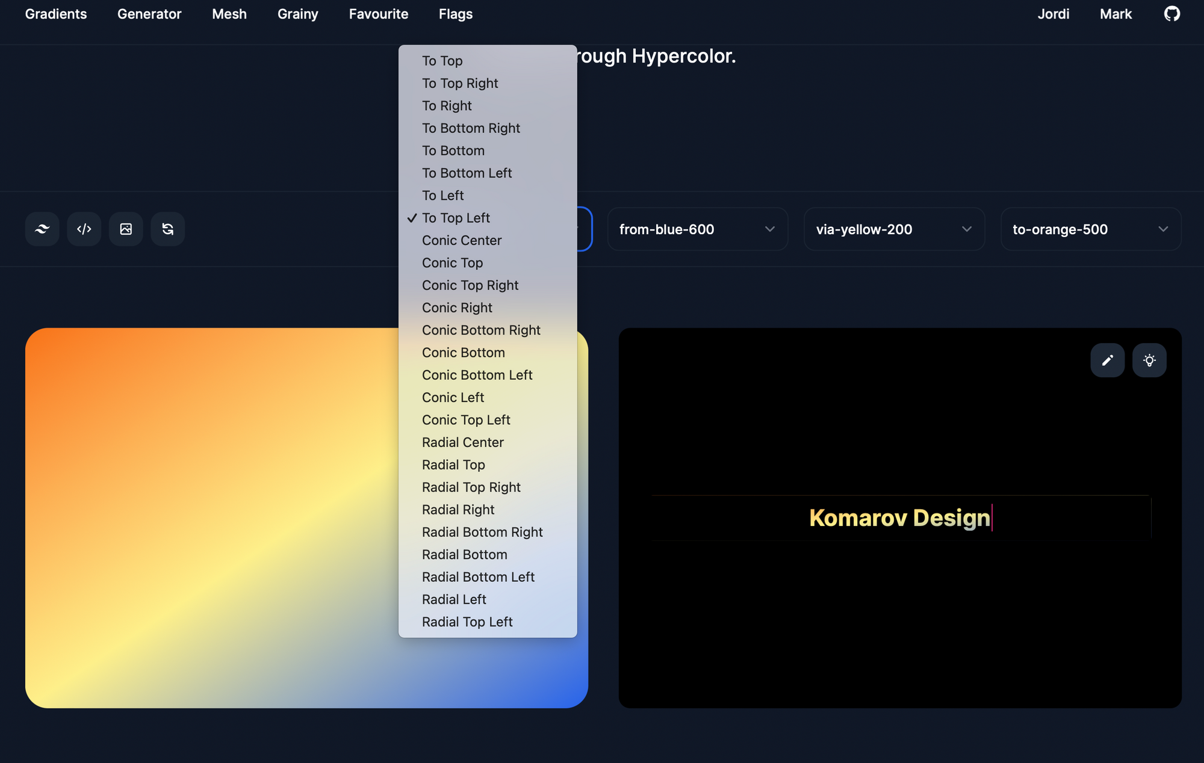
Task: Toggle the lightbulb theme icon
Action: 1149,360
